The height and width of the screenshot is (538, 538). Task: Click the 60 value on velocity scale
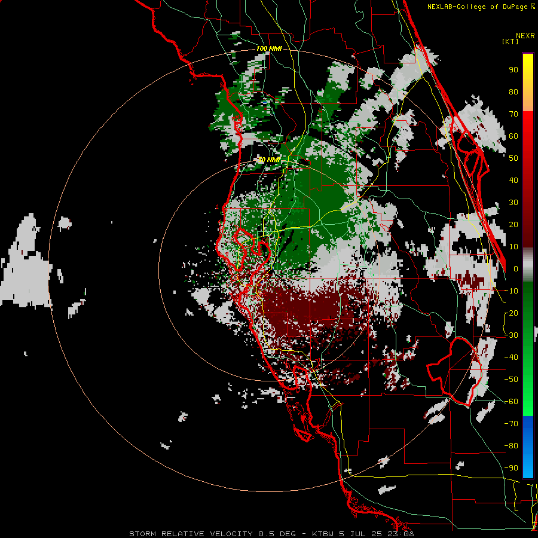[x=513, y=136]
